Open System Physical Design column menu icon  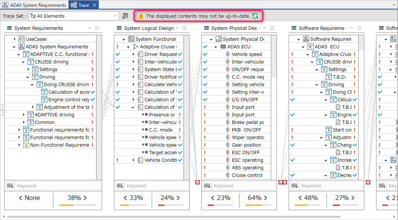(x=272, y=28)
